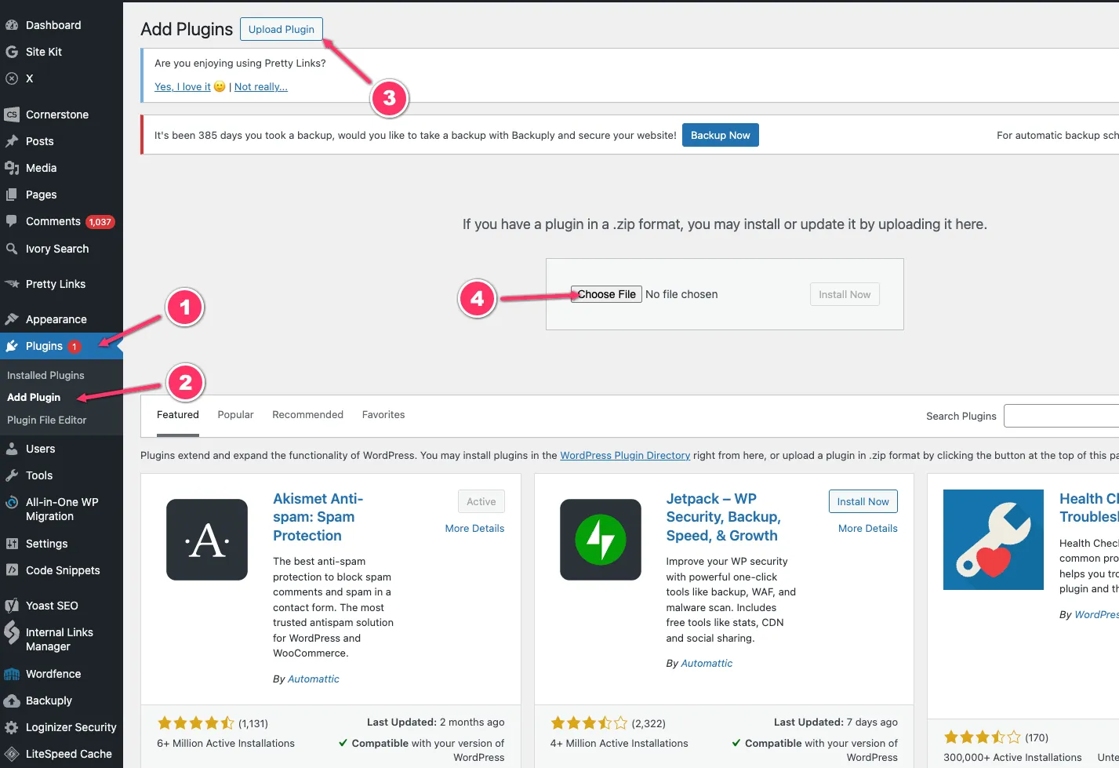The width and height of the screenshot is (1119, 768).
Task: Click 'Last Updated: 7 days ago' text
Action: pos(836,723)
